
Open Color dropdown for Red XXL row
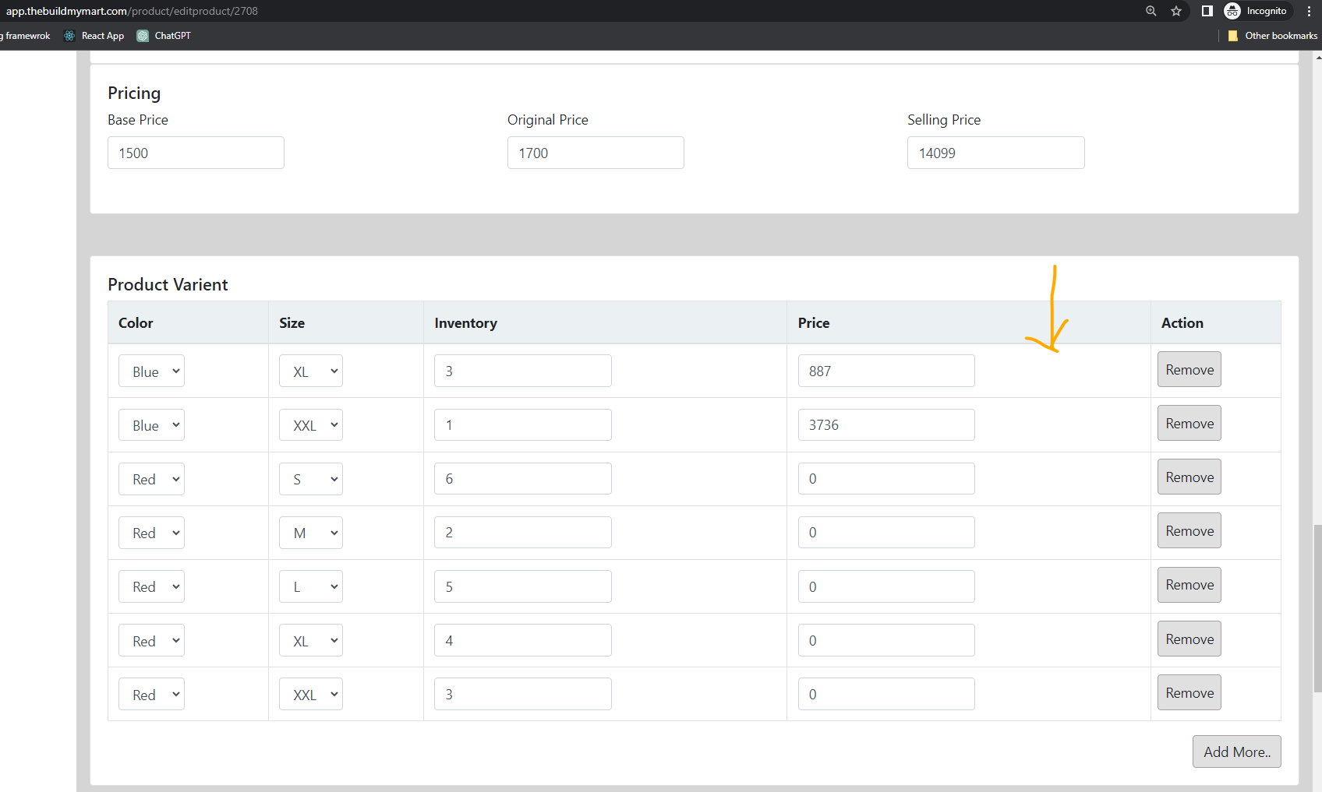151,694
